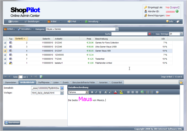Switch to the Staffelpreise tab
Image resolution: width=187 pixels, height=131 pixels.
coord(44,82)
